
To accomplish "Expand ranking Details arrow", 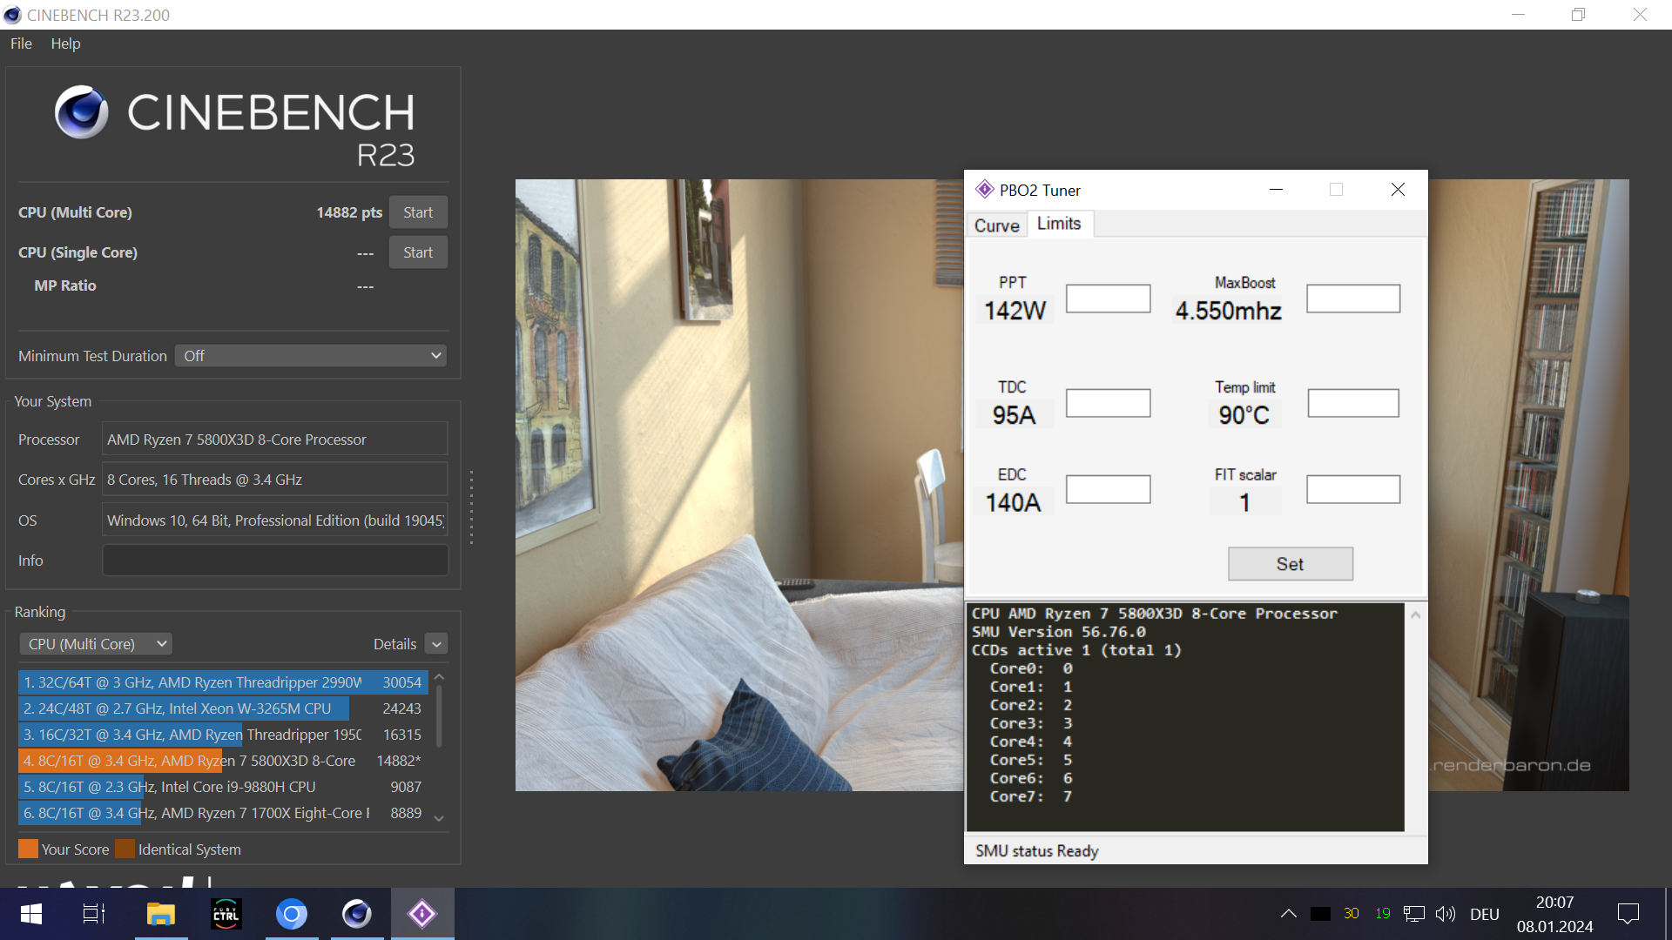I will [437, 644].
